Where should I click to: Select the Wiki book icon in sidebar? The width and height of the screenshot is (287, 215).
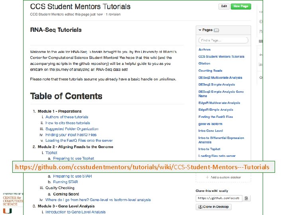(x=261, y=41)
